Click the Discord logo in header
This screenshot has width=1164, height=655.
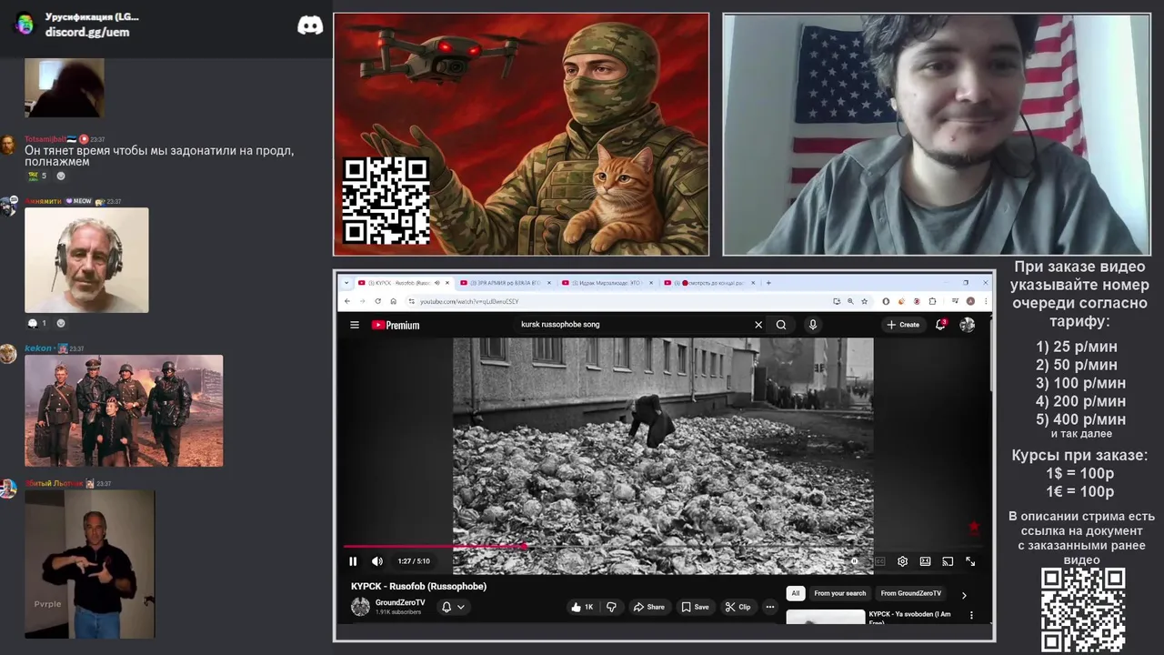coord(310,25)
